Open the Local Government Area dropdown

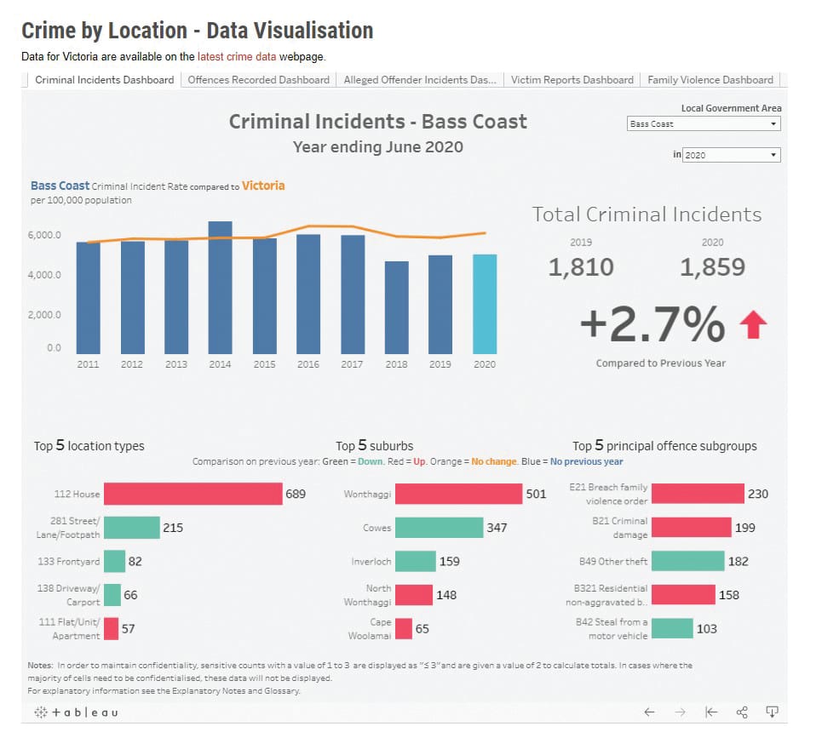(703, 124)
